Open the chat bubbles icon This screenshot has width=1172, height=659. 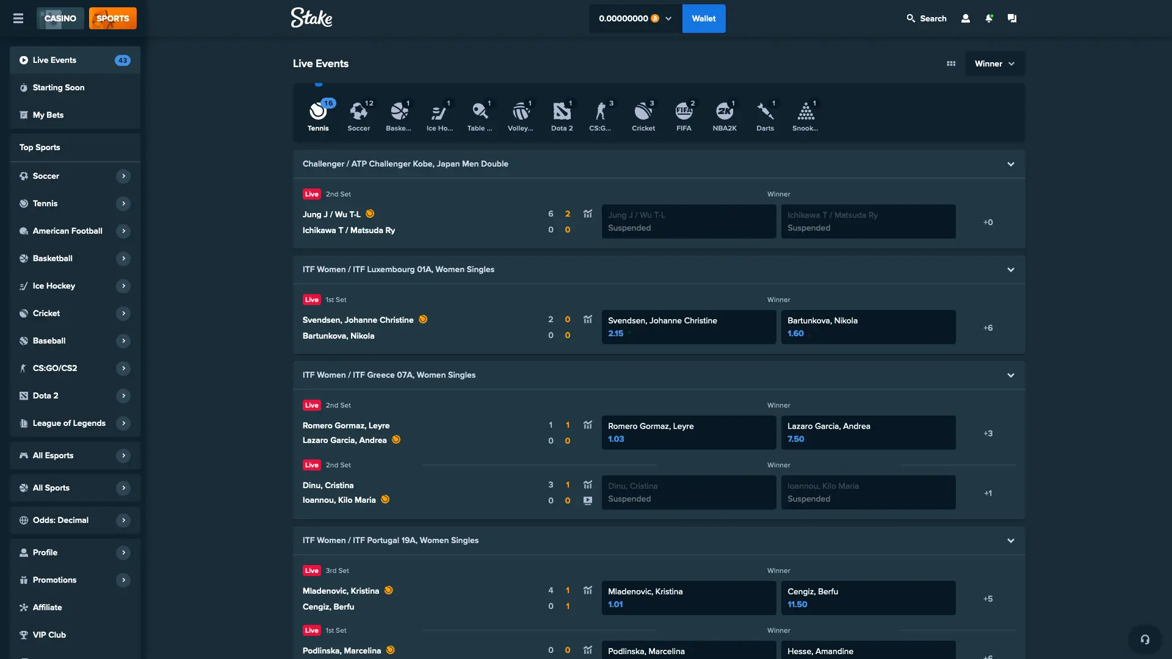1012,18
